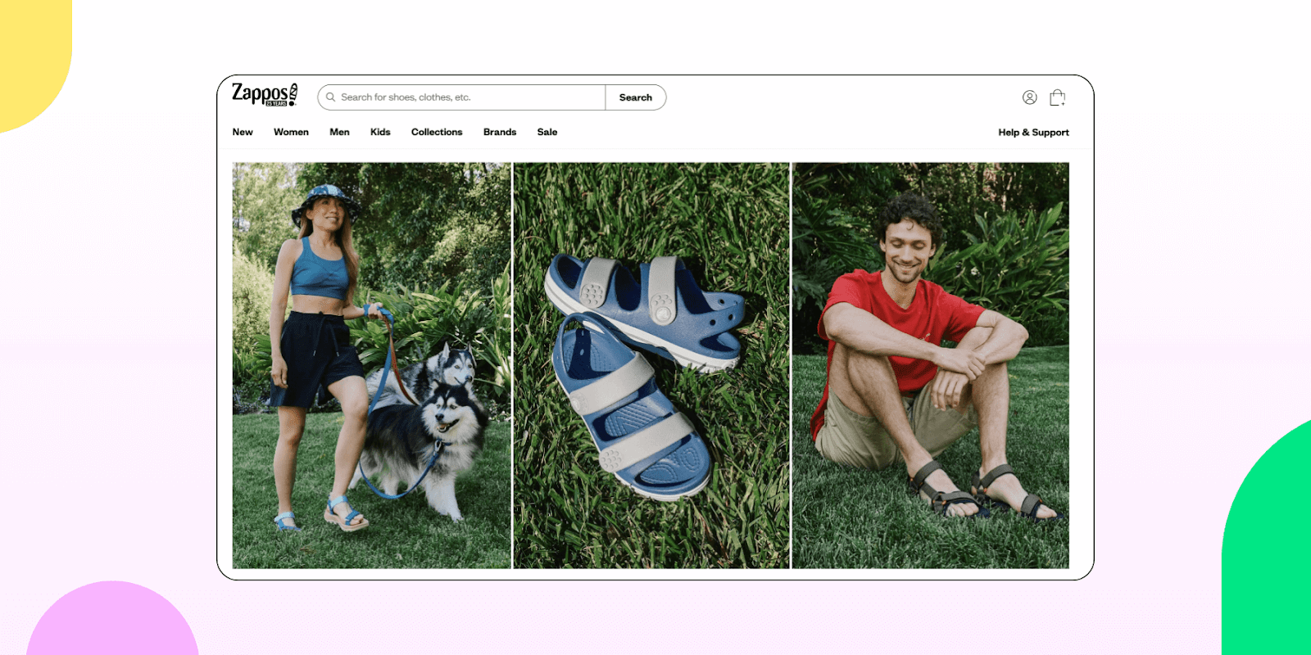Open the Collections menu

click(x=437, y=132)
